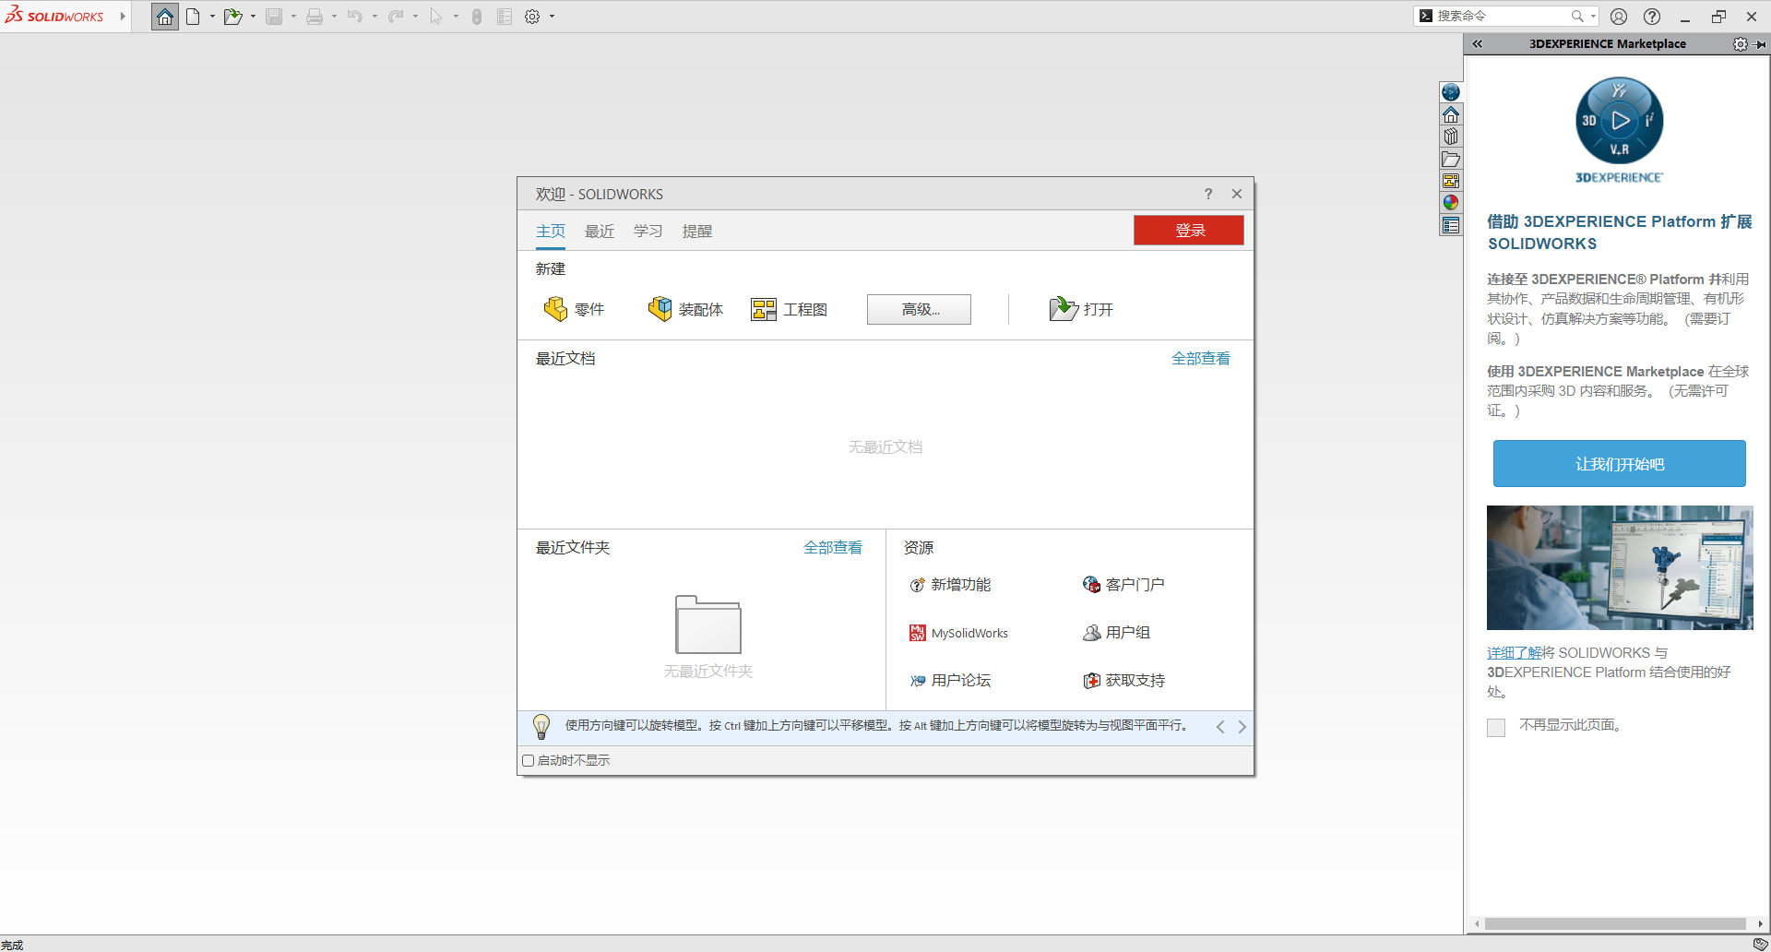Open the Options gear dropdown arrow

pos(551,16)
